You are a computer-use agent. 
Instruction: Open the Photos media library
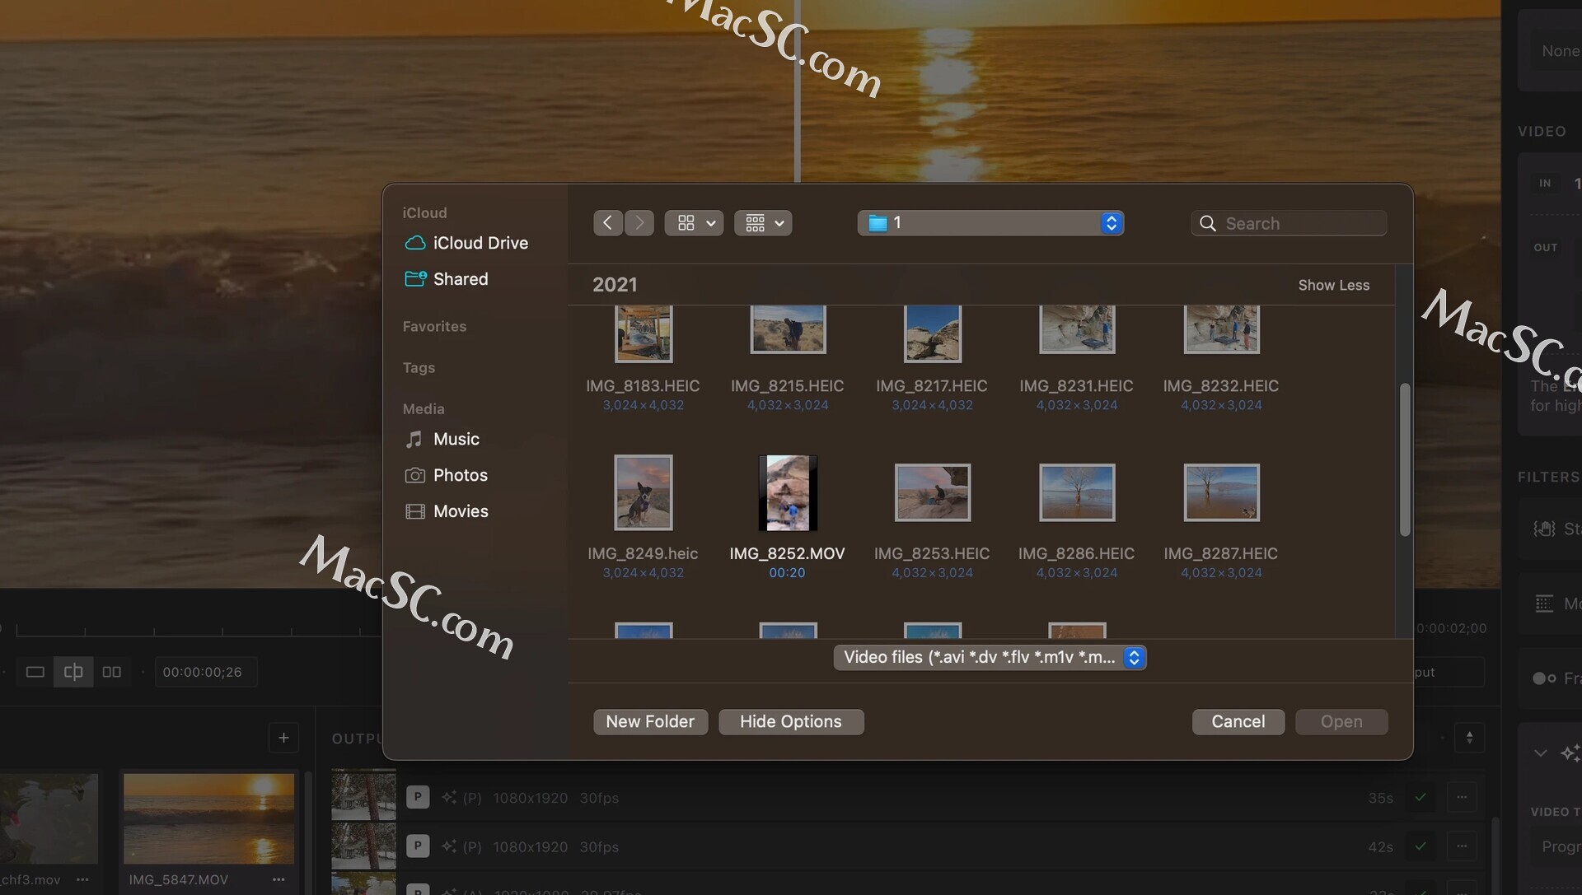[460, 475]
